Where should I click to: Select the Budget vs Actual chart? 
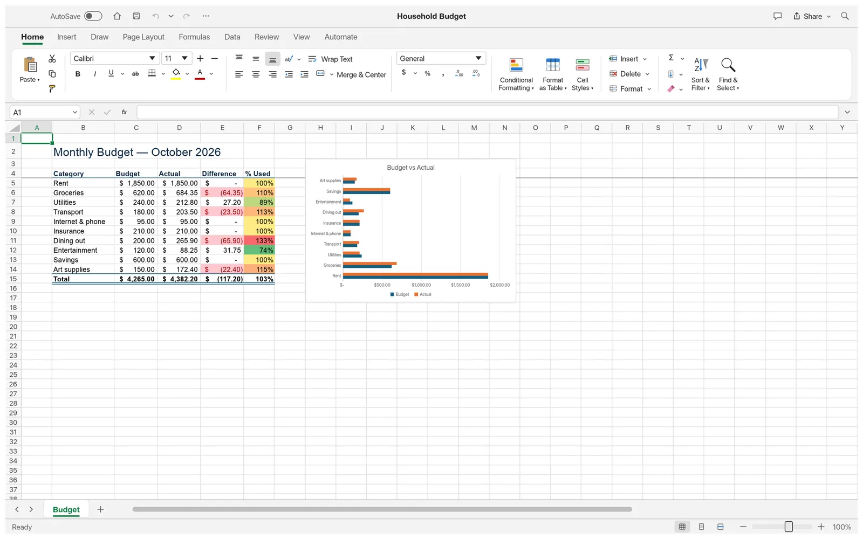tap(411, 231)
